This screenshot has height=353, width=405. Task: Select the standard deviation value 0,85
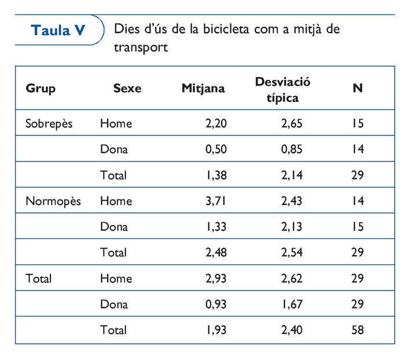[x=290, y=149]
